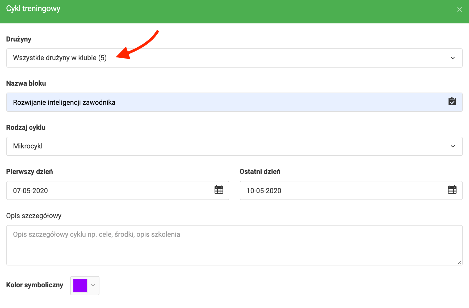Open the 'Wszystkie drużyny w klubie (5)' dropdown
The width and height of the screenshot is (469, 308).
(229, 58)
